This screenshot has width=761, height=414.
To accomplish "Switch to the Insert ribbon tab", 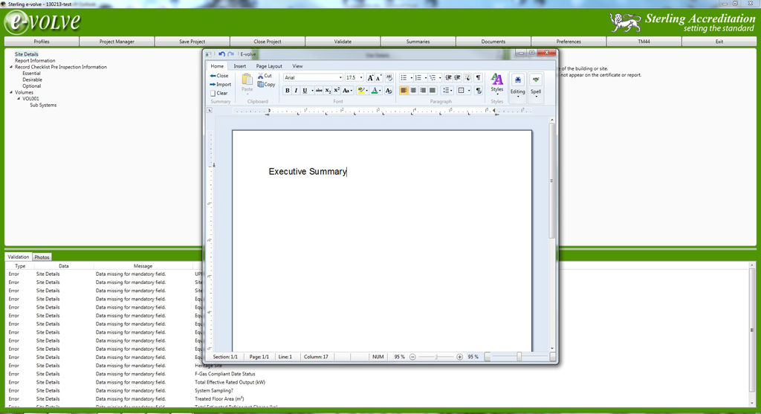I will point(240,66).
